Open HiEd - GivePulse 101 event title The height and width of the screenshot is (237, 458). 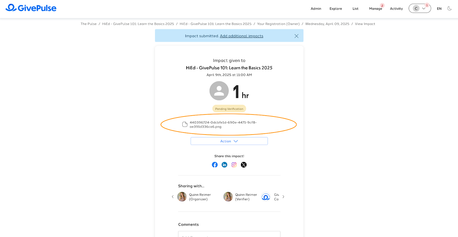tap(229, 68)
